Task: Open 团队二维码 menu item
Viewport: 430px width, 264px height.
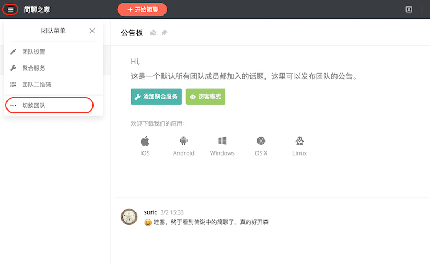Action: 37,85
